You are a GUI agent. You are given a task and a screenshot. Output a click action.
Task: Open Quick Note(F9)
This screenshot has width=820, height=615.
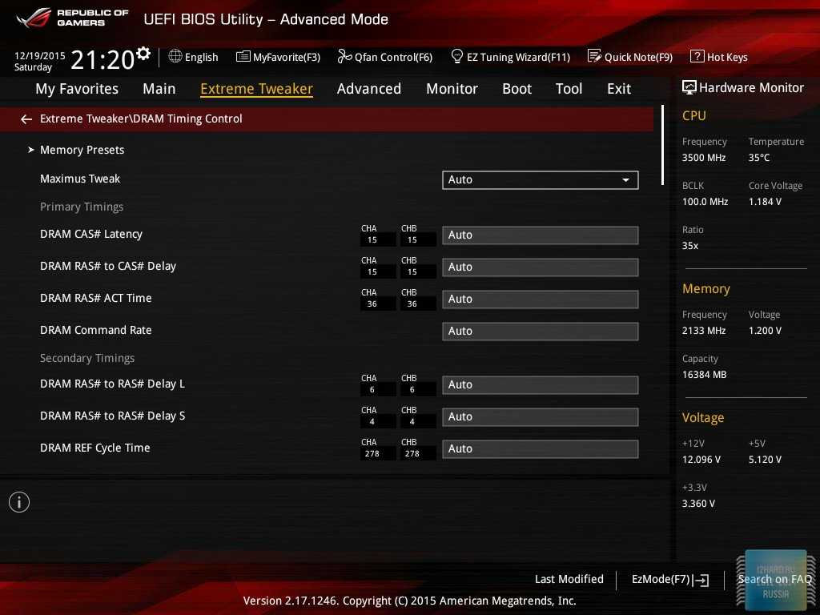click(630, 57)
